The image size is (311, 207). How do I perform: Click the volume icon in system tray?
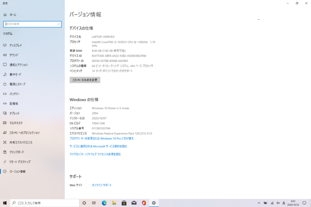click(x=278, y=203)
